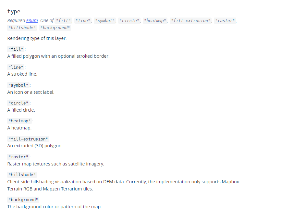Click the "symbol" value in enum list
281x219 pixels.
coord(105,21)
